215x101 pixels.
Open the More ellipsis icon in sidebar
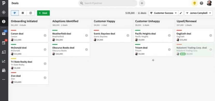[x=4, y=80]
